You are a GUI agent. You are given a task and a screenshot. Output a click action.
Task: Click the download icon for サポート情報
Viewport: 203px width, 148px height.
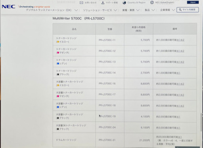[x=103, y=2]
